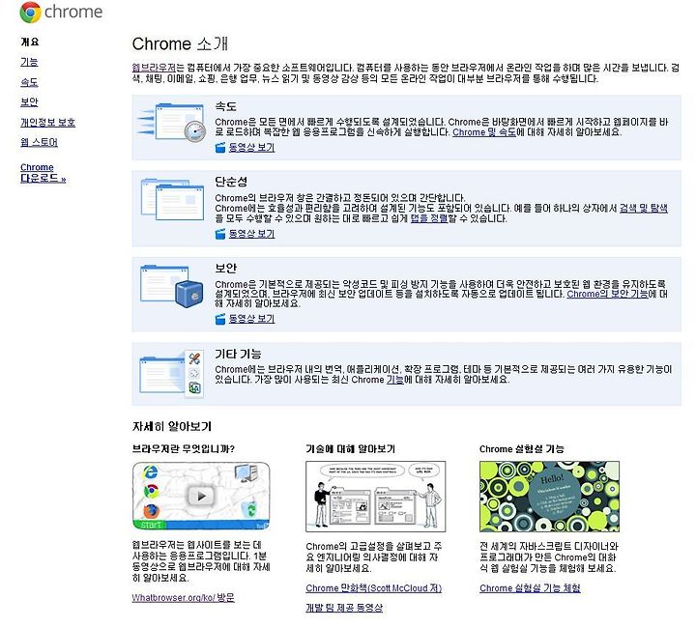Click the 웹브라우저 link in intro paragraph

(x=154, y=68)
